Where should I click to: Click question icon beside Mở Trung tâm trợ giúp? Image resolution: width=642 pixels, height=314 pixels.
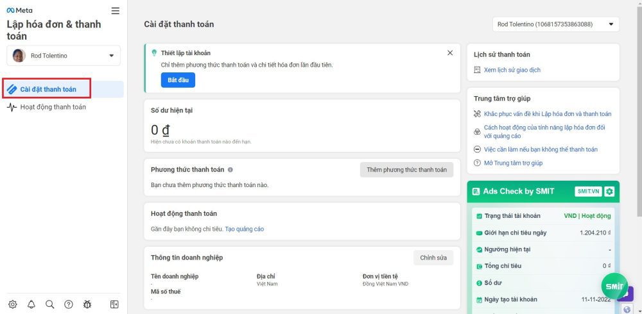tap(477, 163)
